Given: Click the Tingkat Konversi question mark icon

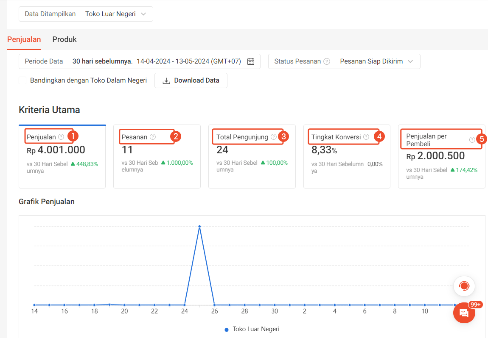Looking at the screenshot, I should point(366,136).
